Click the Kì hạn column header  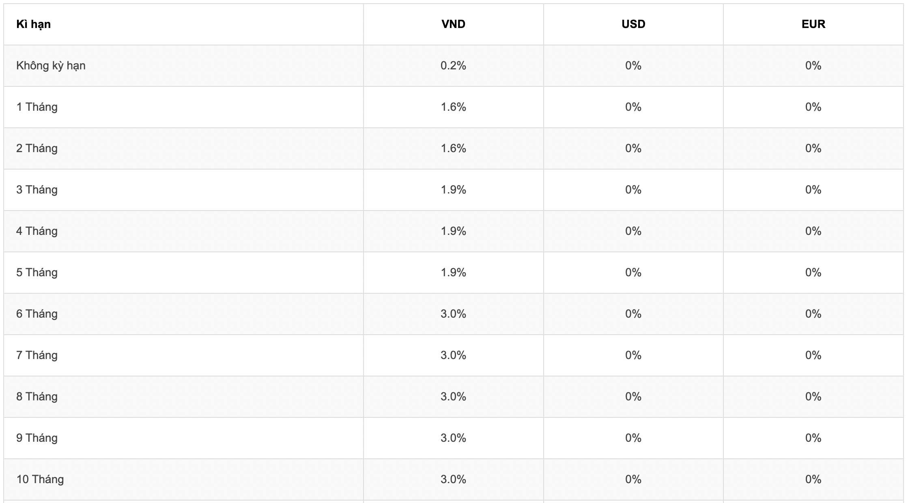pos(33,24)
